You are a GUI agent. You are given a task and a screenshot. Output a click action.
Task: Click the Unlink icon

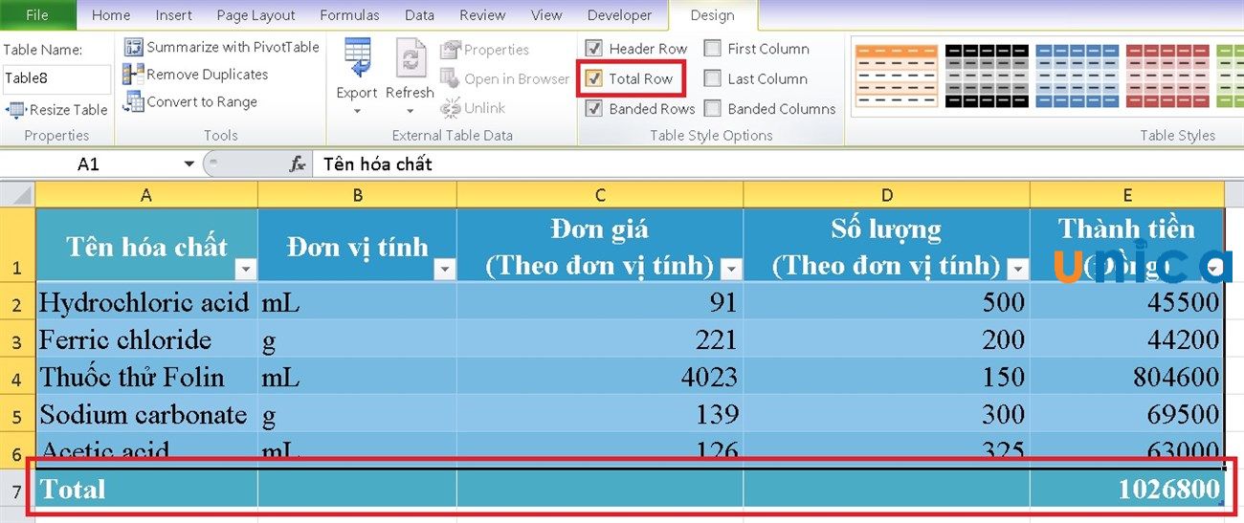pos(450,108)
